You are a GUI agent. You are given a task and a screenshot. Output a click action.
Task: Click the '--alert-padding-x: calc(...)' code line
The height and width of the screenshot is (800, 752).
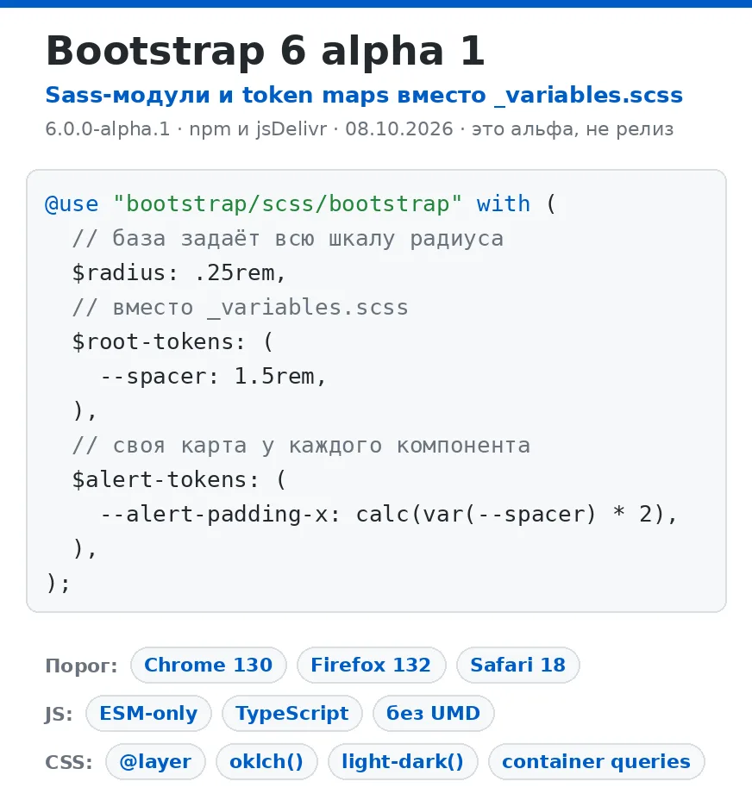[389, 515]
